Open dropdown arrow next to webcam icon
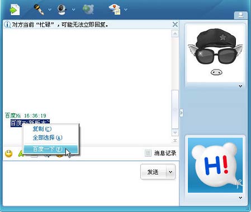 [x=73, y=10]
